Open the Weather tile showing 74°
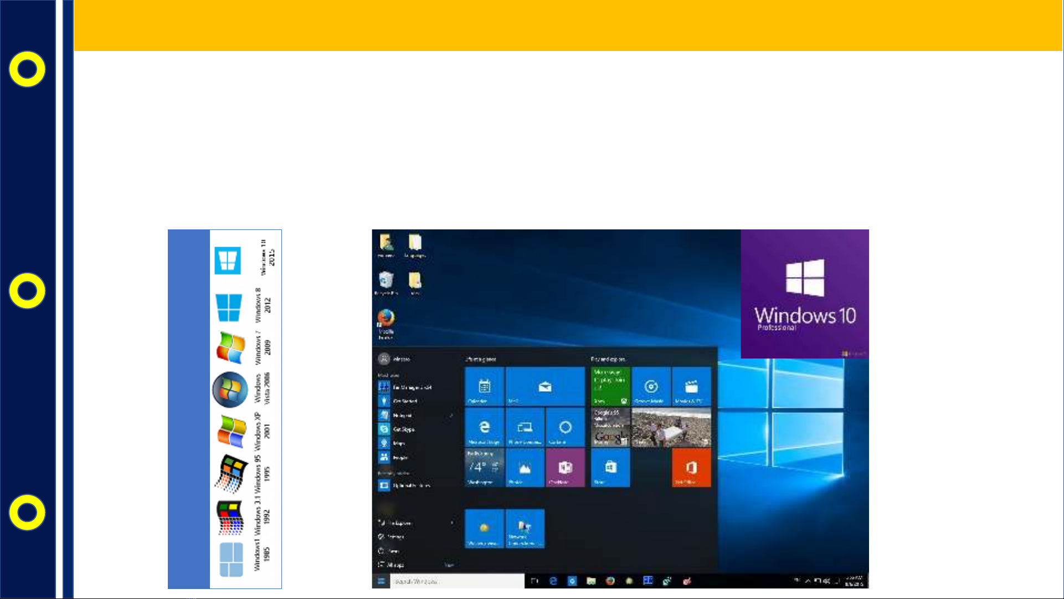This screenshot has height=599, width=1064. click(x=485, y=468)
